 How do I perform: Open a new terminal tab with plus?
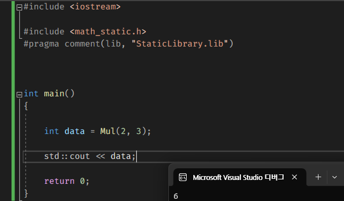tap(318, 177)
